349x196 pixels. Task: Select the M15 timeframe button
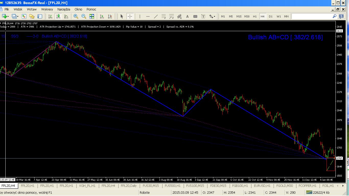click(239, 16)
